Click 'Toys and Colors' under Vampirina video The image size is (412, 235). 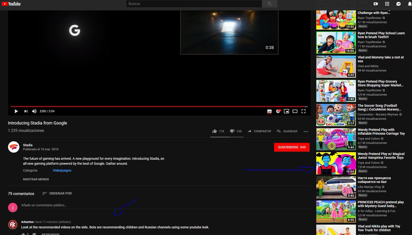pyautogui.click(x=369, y=163)
